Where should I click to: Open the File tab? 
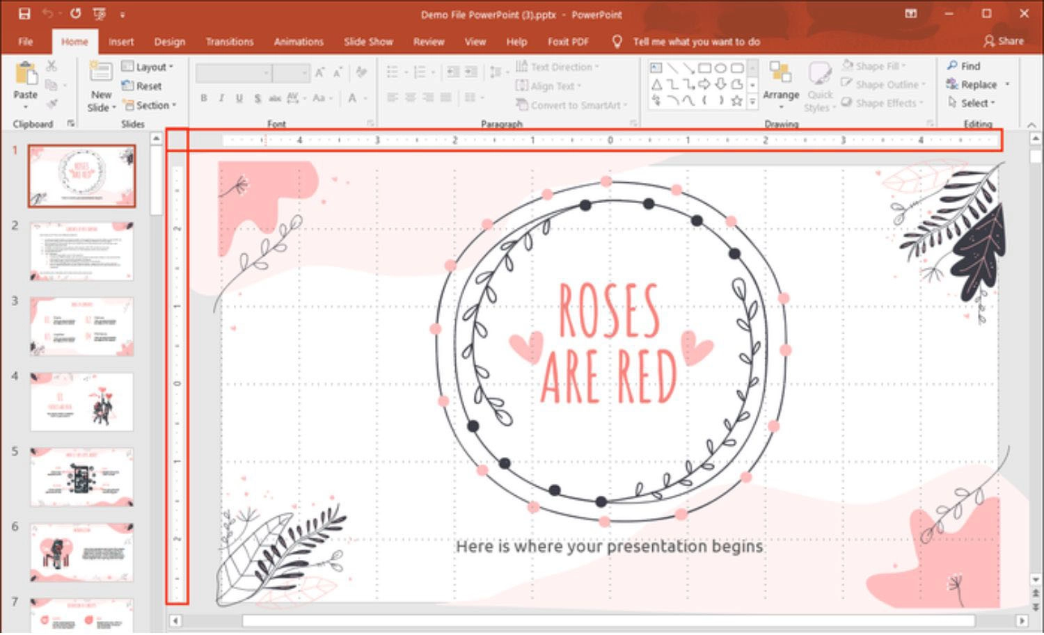click(26, 42)
